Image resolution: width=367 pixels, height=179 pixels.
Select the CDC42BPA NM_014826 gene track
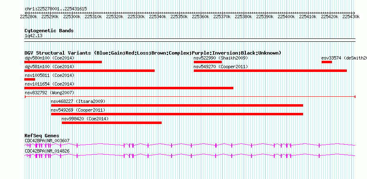point(190,155)
